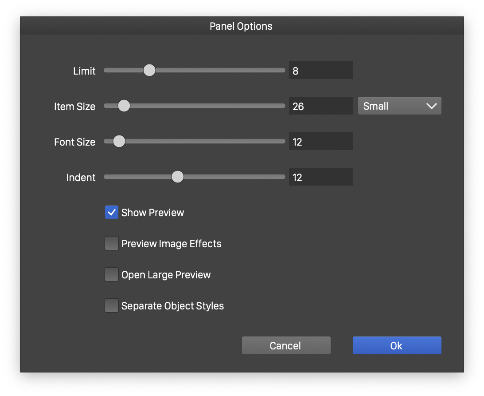Click into the Indent value field
Image resolution: width=484 pixels, height=396 pixels.
(320, 177)
